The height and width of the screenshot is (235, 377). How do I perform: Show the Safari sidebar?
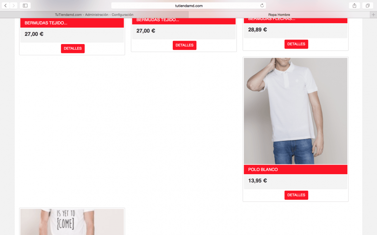click(25, 5)
